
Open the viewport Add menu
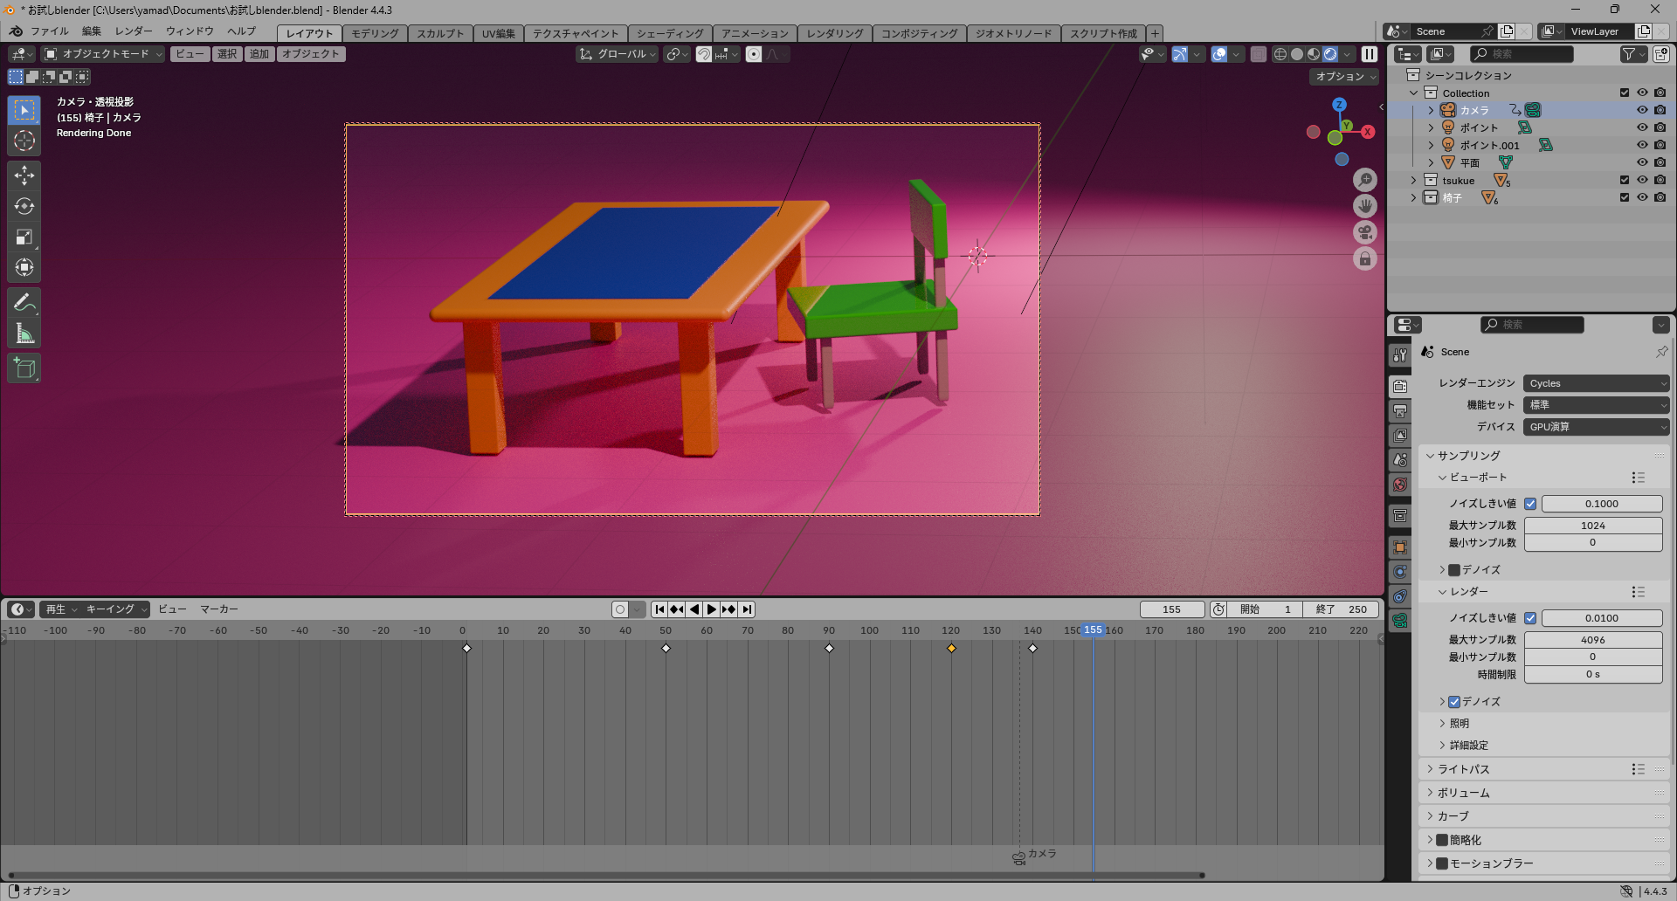259,54
